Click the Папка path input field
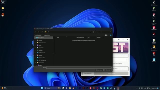 [79, 67]
